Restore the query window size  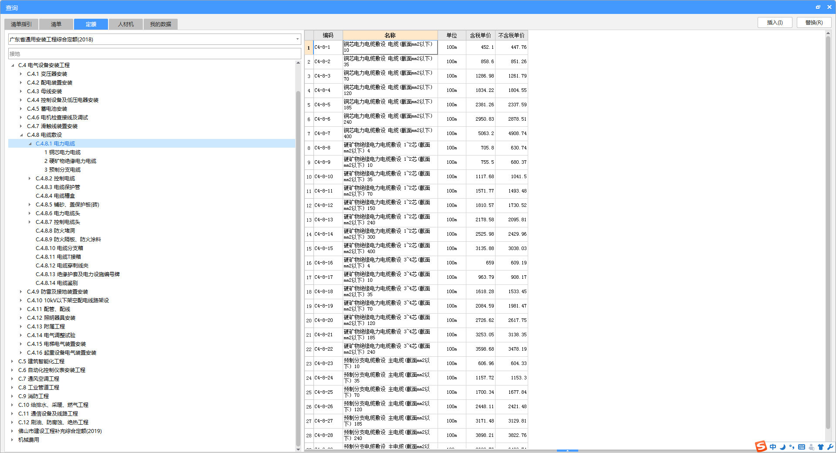(818, 7)
